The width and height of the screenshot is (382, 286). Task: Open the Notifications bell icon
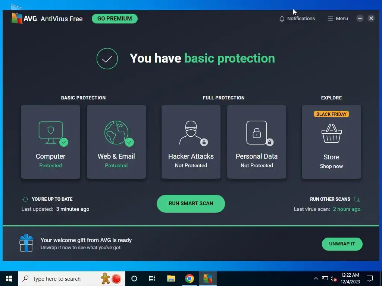pos(282,19)
